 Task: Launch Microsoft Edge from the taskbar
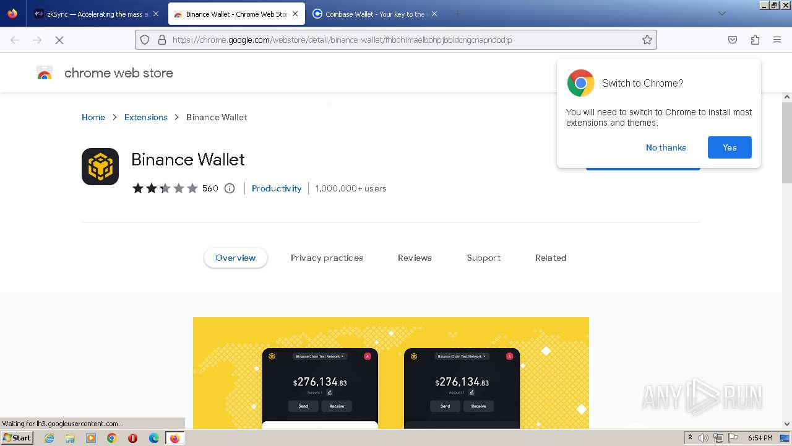[x=154, y=438]
